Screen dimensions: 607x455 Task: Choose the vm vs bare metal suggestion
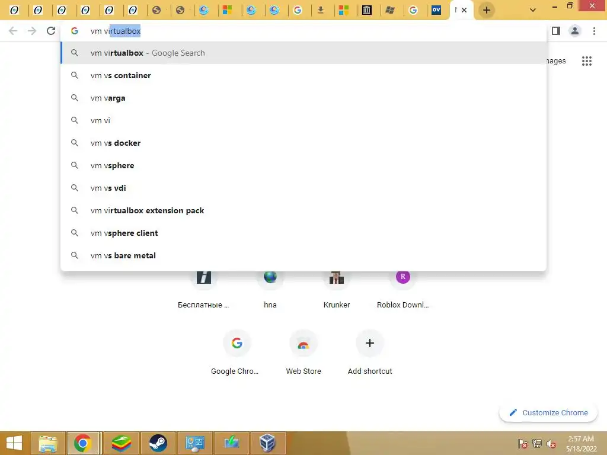pos(303,255)
